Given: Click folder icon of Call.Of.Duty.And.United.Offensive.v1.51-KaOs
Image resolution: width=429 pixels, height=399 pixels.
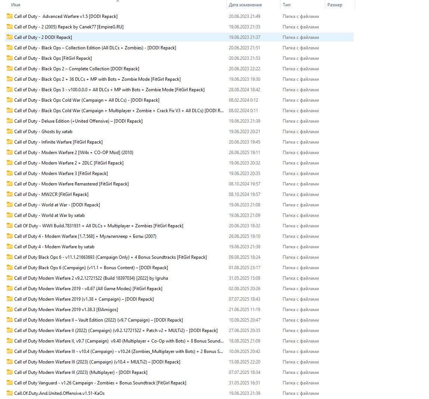Looking at the screenshot, I should tap(9, 393).
